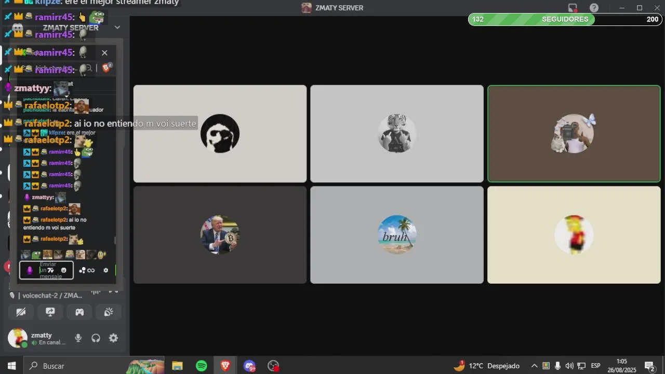Screen dimensions: 665x374
Task: Switch ESP keyboard language indicator
Action: tap(596, 366)
